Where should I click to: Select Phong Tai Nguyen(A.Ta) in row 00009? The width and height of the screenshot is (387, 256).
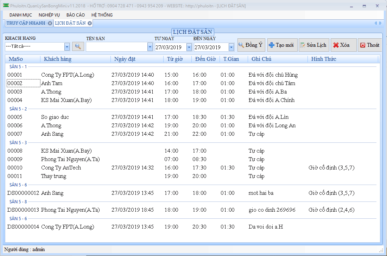70,159
